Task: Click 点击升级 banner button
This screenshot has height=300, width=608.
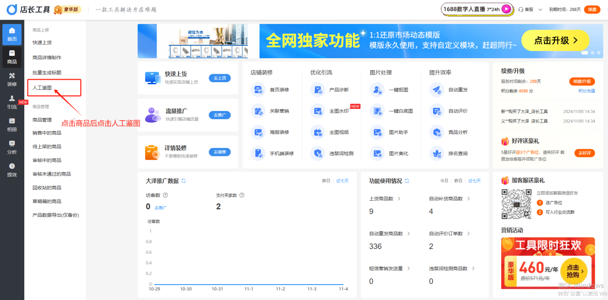Action: tap(555, 40)
